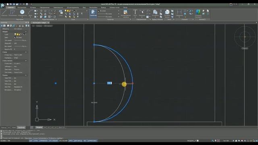Open the nanoCAD application menu logo
Image resolution: width=258 pixels, height=145 pixels.
[3, 5]
